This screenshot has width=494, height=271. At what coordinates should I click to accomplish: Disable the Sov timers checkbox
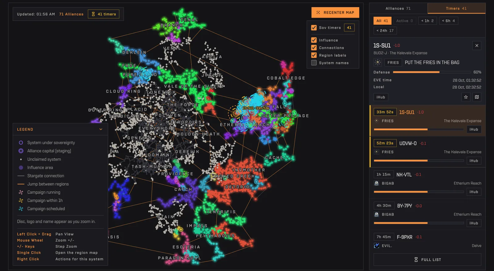pyautogui.click(x=314, y=27)
